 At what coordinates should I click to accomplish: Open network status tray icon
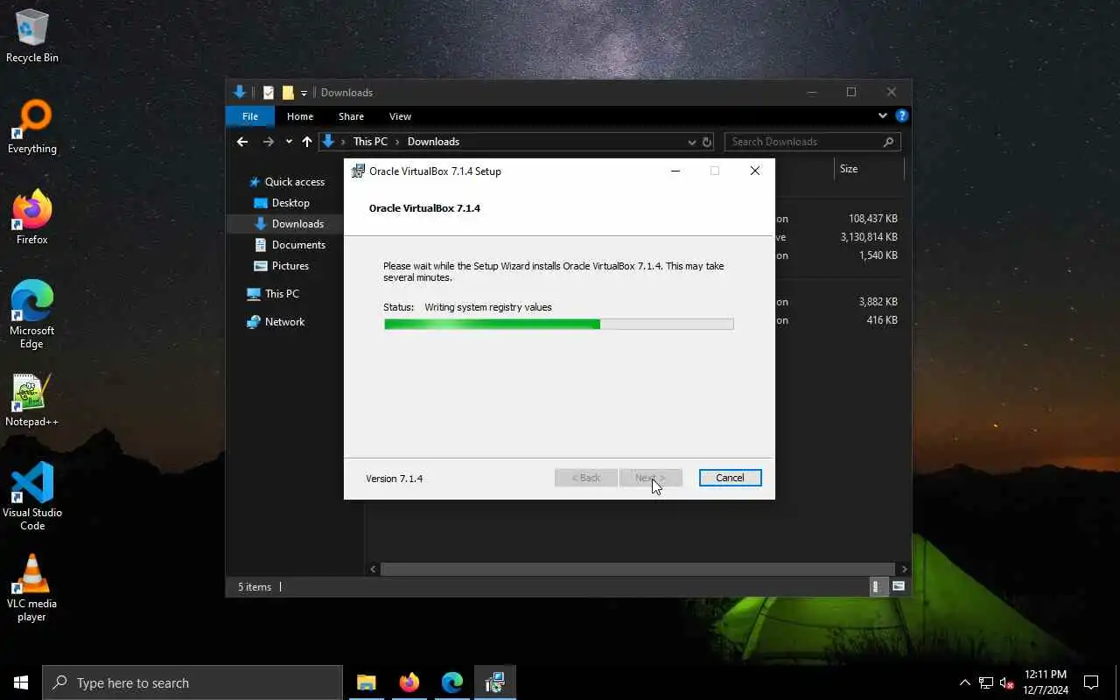click(x=986, y=682)
